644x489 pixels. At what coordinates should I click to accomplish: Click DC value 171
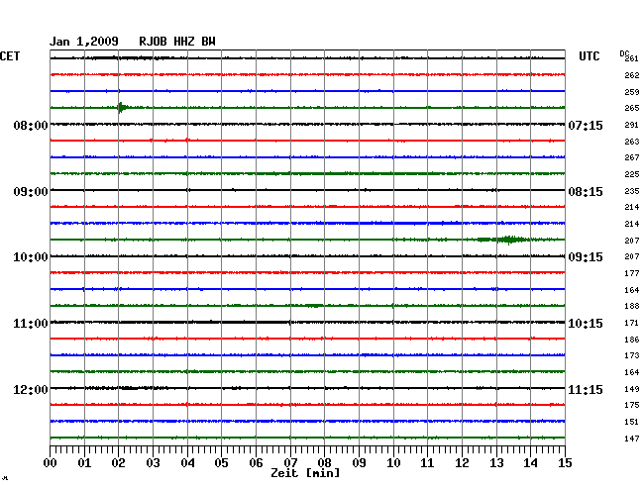pyautogui.click(x=632, y=323)
